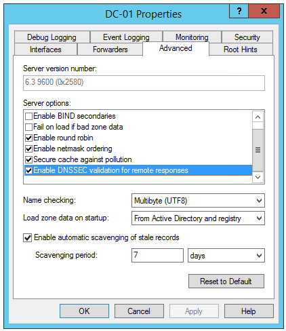The width and height of the screenshot is (286, 331).
Task: Open the scavenging period days unit dropdown
Action: click(x=226, y=256)
